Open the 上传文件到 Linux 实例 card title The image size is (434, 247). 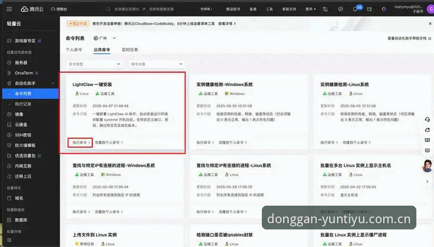point(95,235)
